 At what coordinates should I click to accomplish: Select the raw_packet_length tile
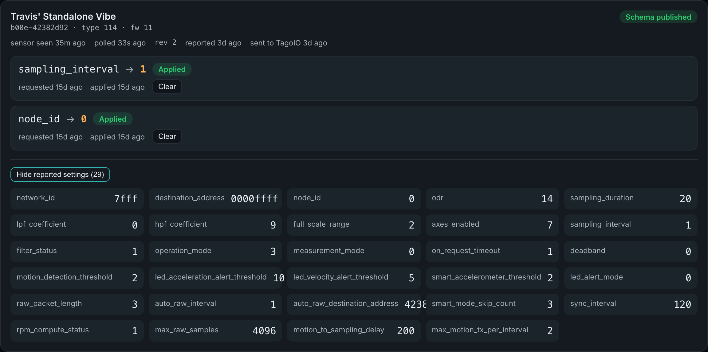point(77,304)
